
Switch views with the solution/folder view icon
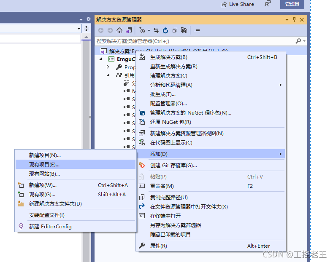click(129, 30)
